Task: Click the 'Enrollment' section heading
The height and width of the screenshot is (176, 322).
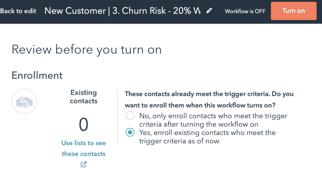Action: pyautogui.click(x=37, y=75)
